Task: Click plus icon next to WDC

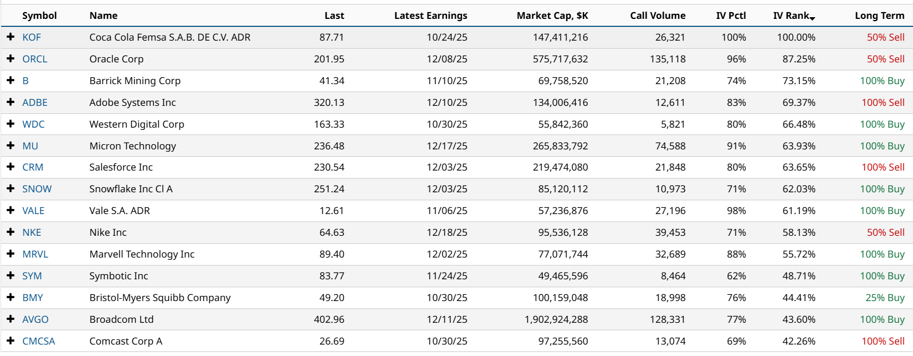Action: coord(10,124)
